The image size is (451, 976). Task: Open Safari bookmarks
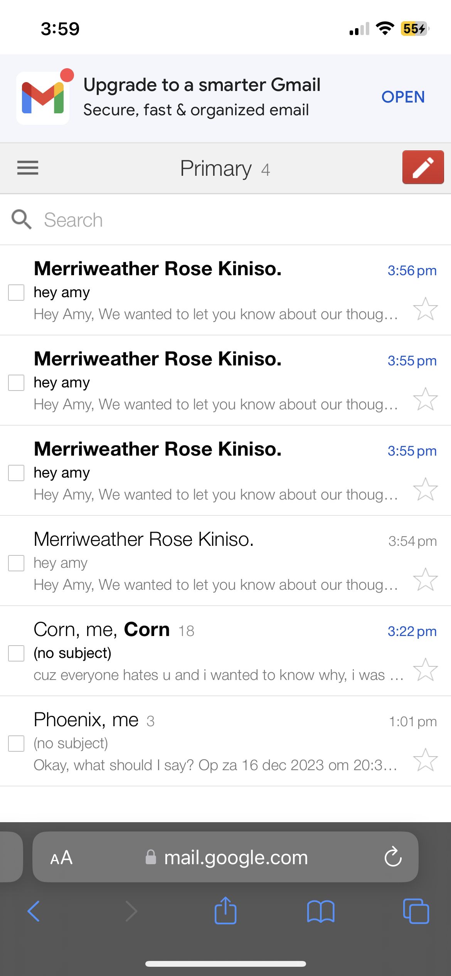[321, 912]
